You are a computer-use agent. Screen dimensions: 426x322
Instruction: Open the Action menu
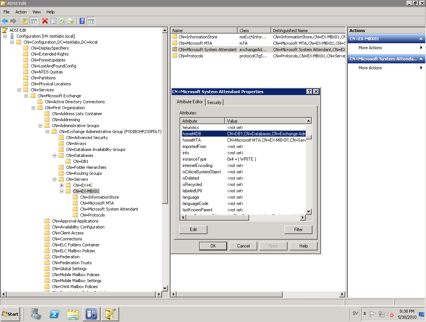pos(21,12)
